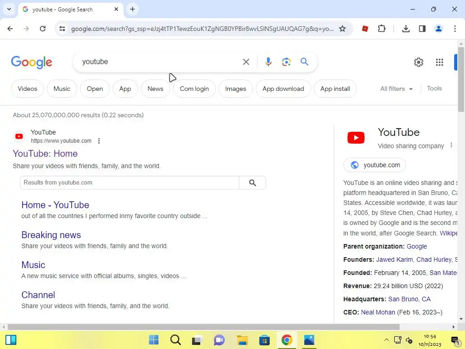
Task: Open the Widgets panel in taskbar
Action: (x=11, y=340)
